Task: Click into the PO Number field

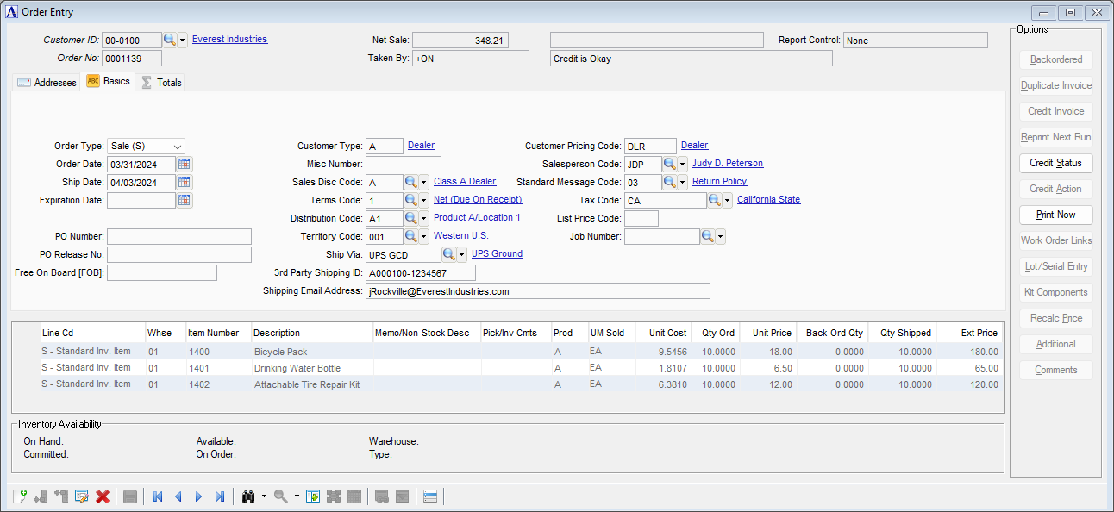Action: pos(179,236)
